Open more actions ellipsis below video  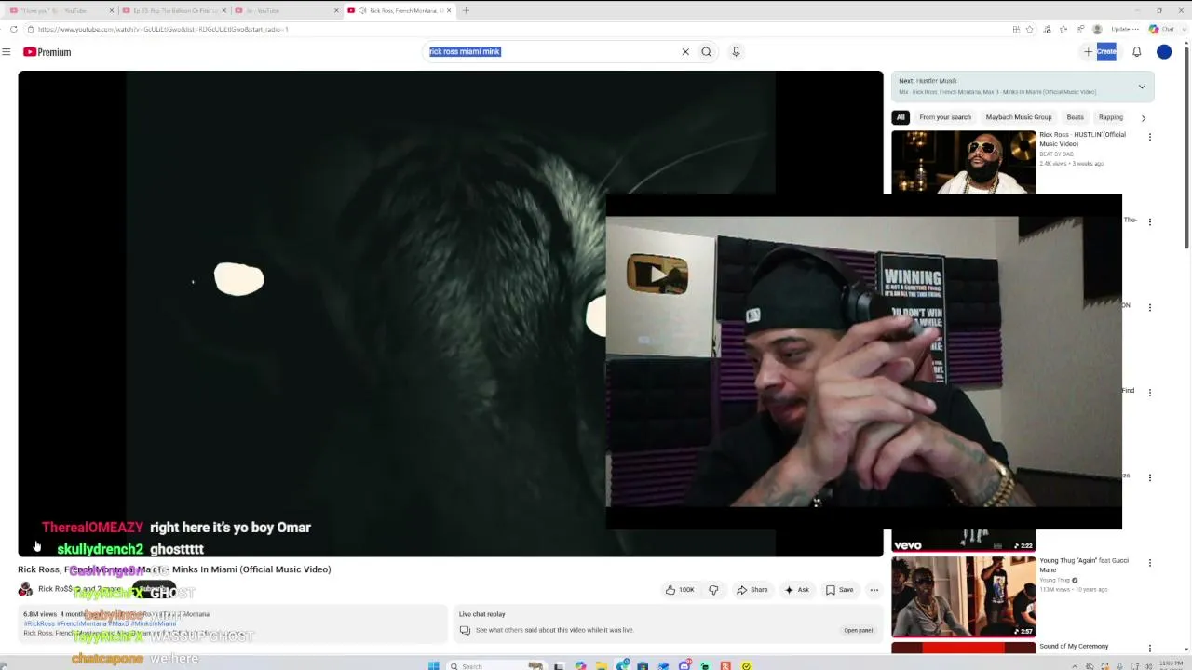pyautogui.click(x=874, y=590)
